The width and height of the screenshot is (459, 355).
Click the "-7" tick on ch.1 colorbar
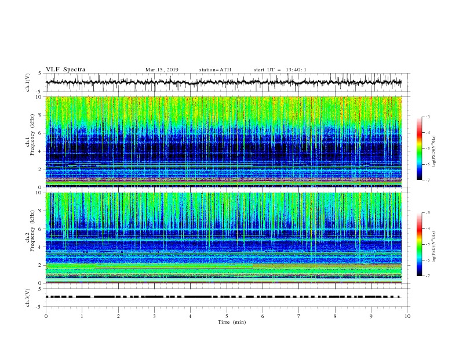click(x=427, y=180)
